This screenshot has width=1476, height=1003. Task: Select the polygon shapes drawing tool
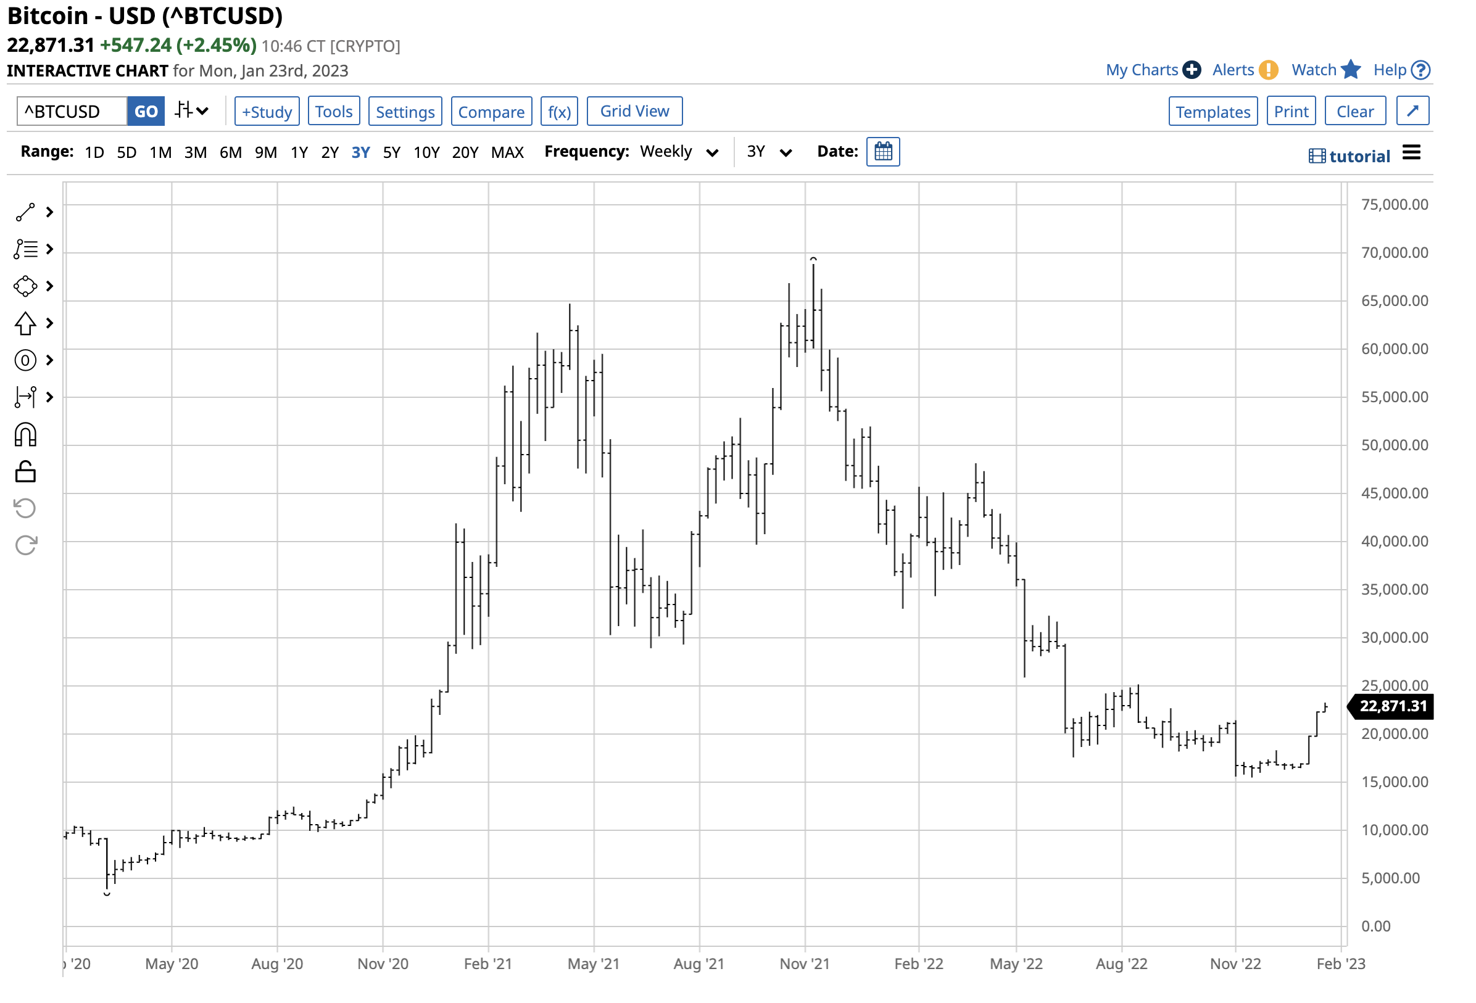pyautogui.click(x=25, y=286)
